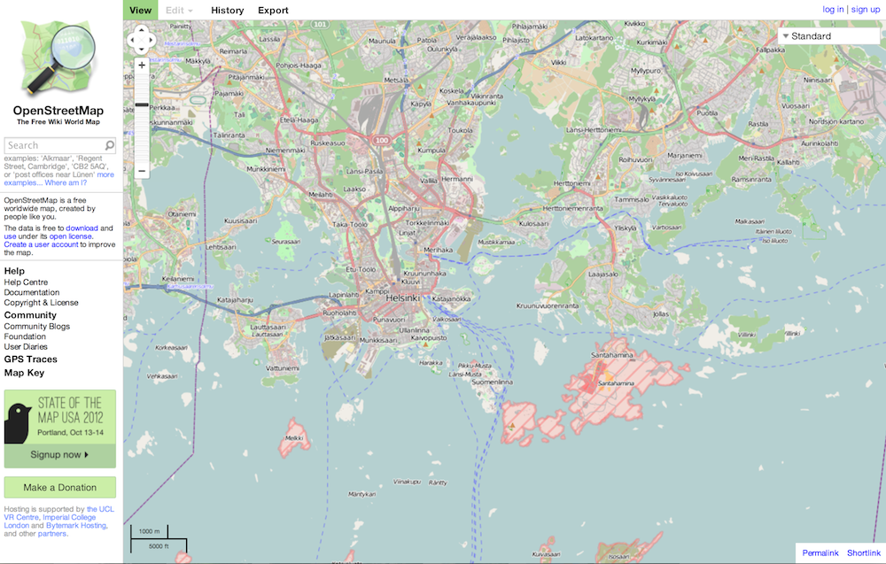886x564 pixels.
Task: Pan the map left with arrow control
Action: [133, 39]
